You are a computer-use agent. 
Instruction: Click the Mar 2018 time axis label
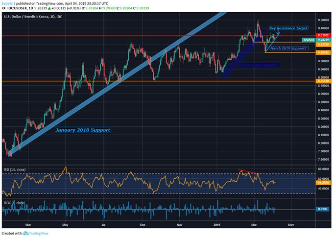tap(28, 225)
